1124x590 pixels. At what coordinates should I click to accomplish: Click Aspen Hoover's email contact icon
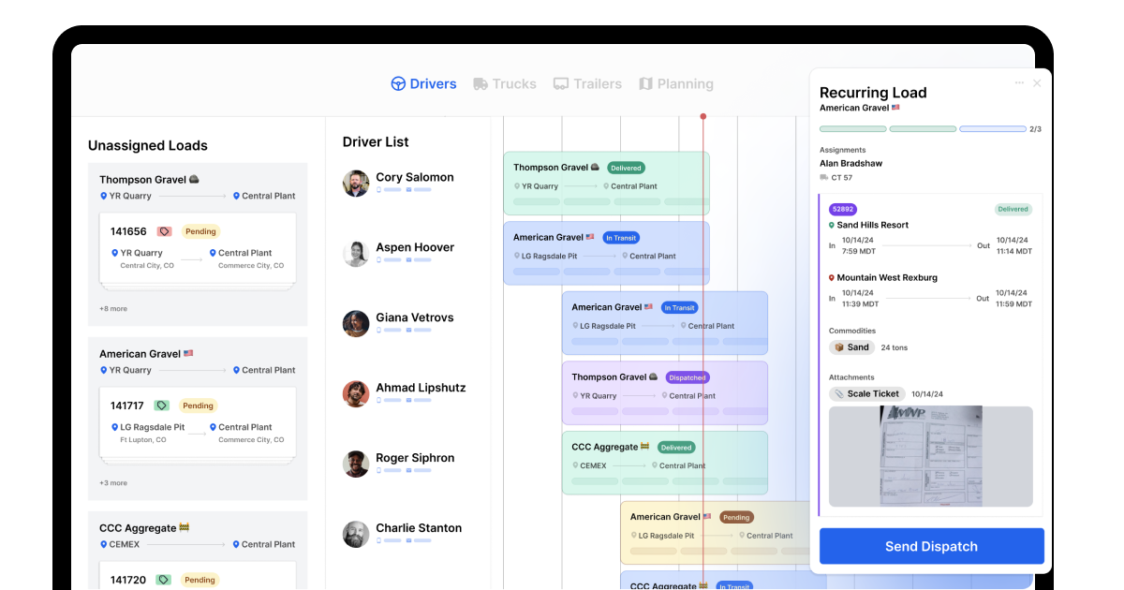coord(409,260)
